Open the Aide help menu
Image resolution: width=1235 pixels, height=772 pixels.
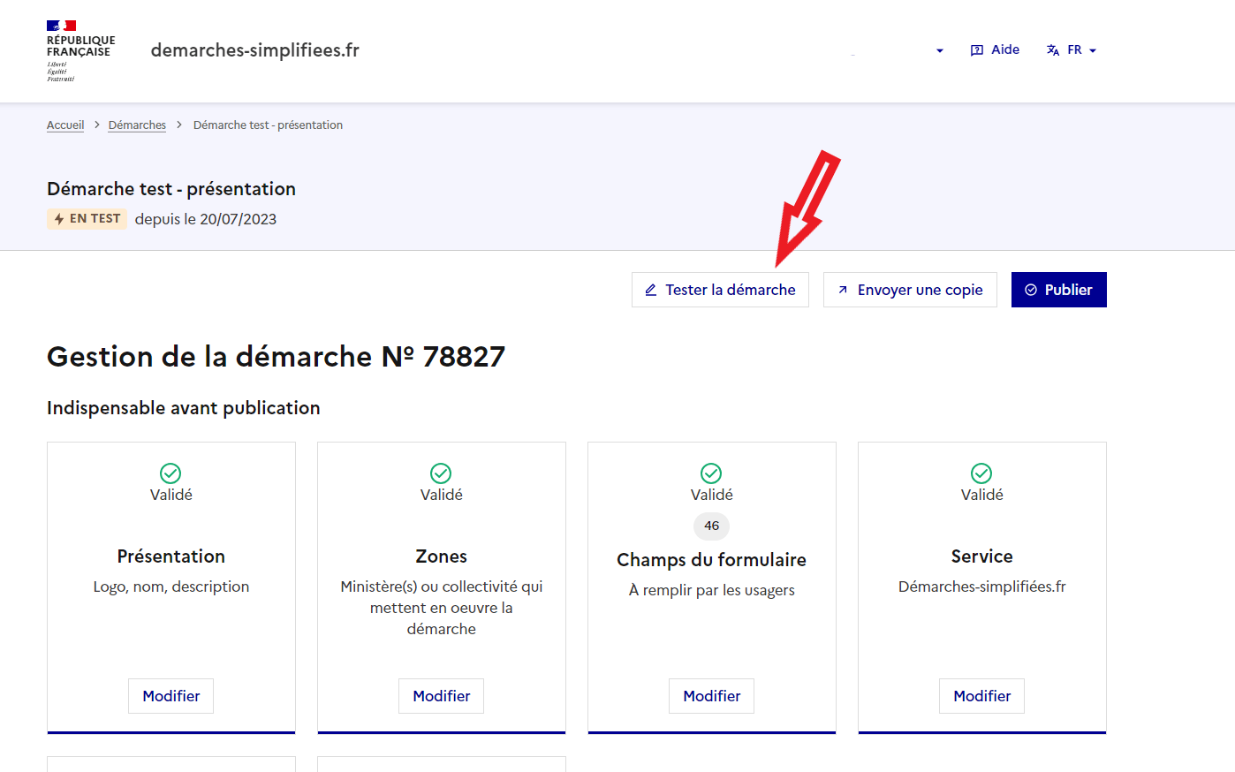[995, 49]
